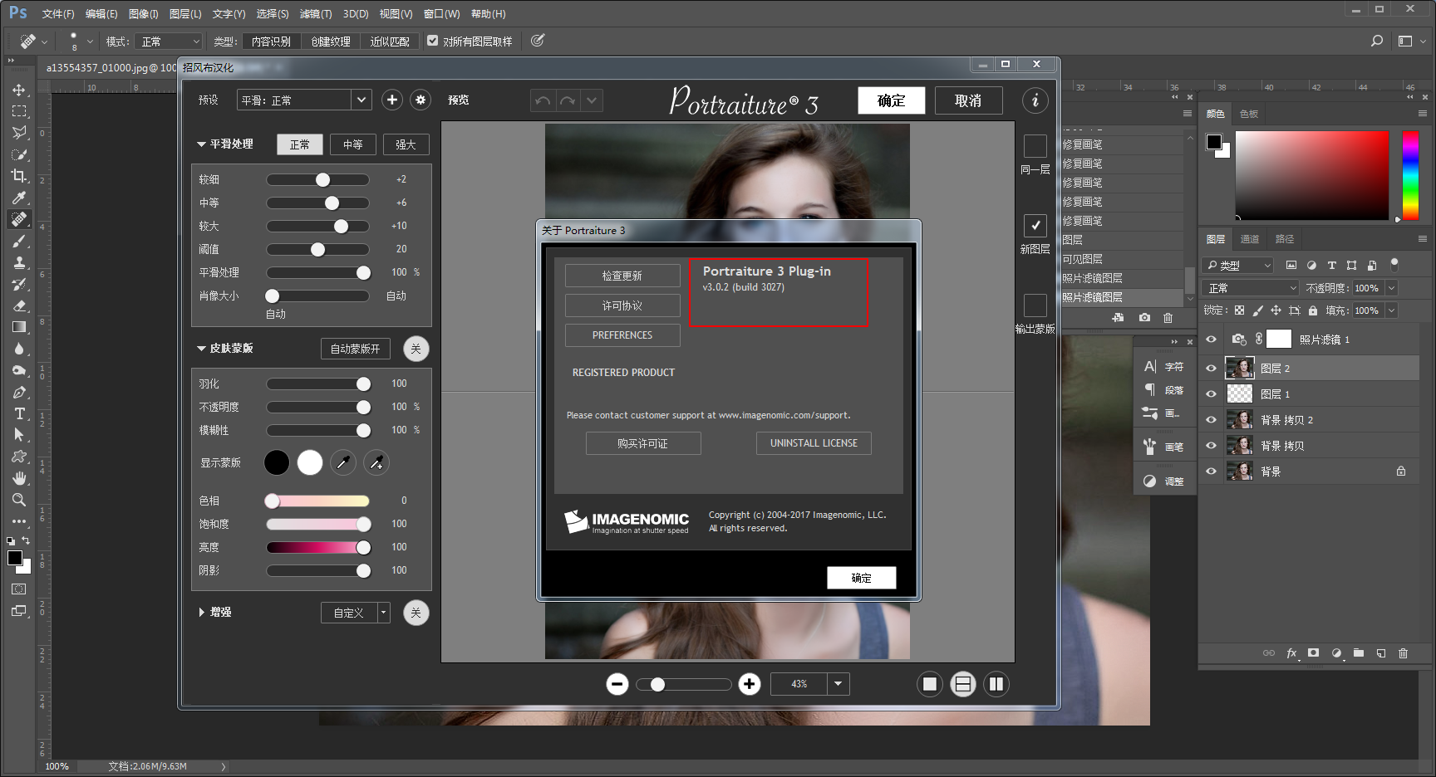Open the 文件(F) menu
Screen dimensions: 1436x777
[x=58, y=14]
